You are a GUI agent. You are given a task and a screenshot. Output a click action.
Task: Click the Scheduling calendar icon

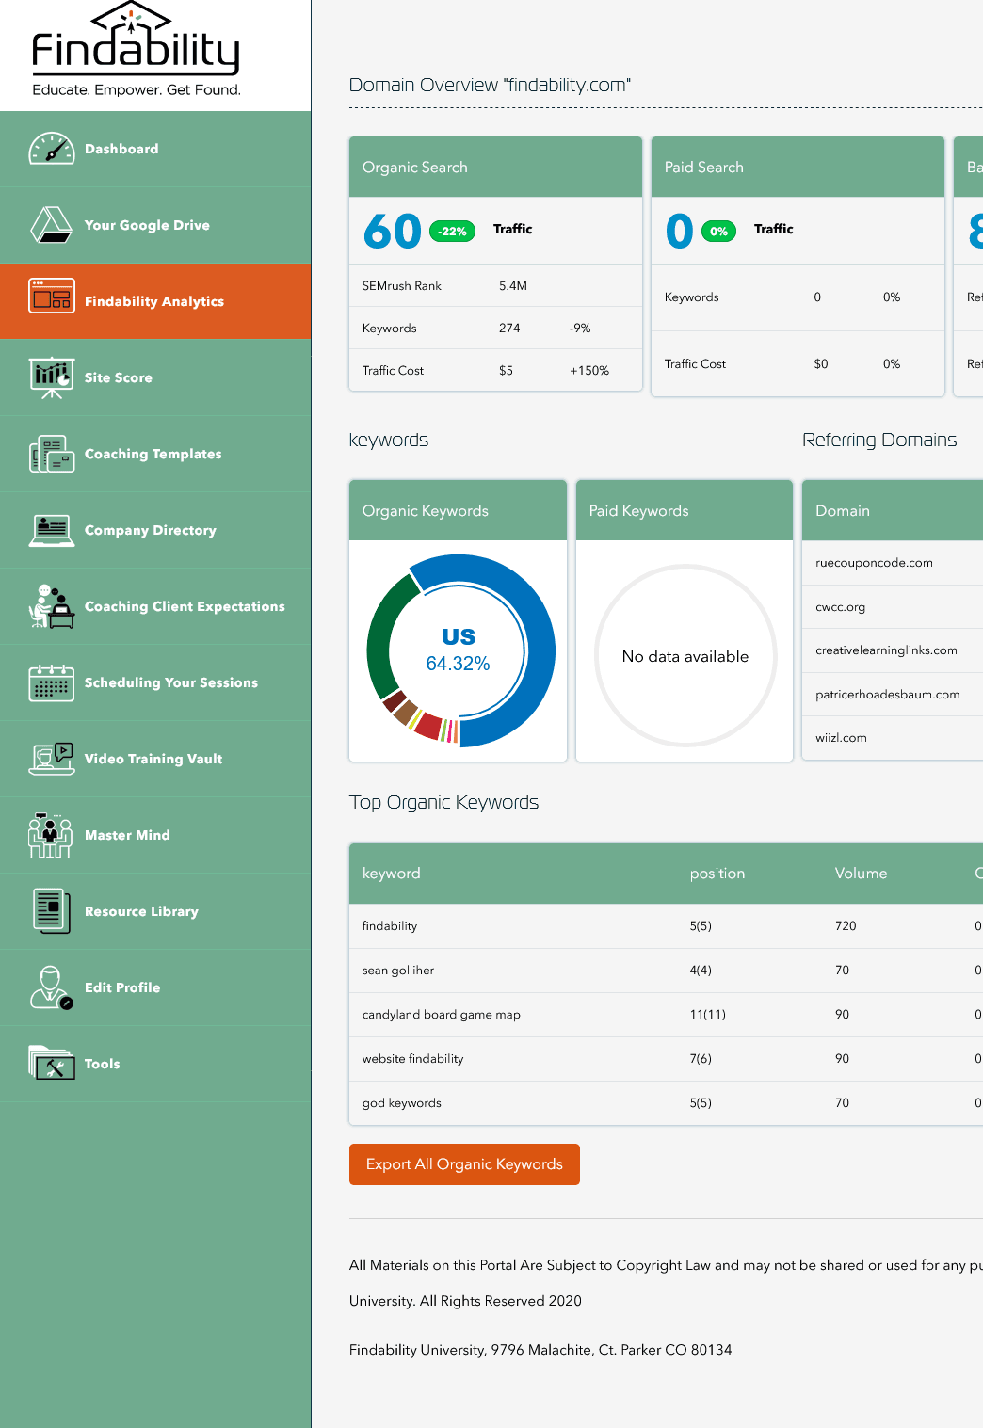pyautogui.click(x=52, y=682)
